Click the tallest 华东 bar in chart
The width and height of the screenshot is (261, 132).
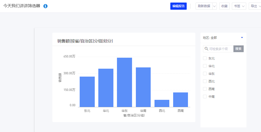coord(124,82)
